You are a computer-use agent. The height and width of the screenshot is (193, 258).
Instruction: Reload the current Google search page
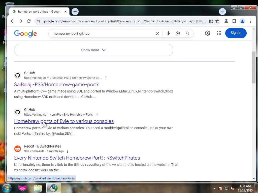click(x=29, y=21)
